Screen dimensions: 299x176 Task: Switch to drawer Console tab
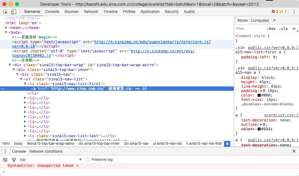(19, 151)
